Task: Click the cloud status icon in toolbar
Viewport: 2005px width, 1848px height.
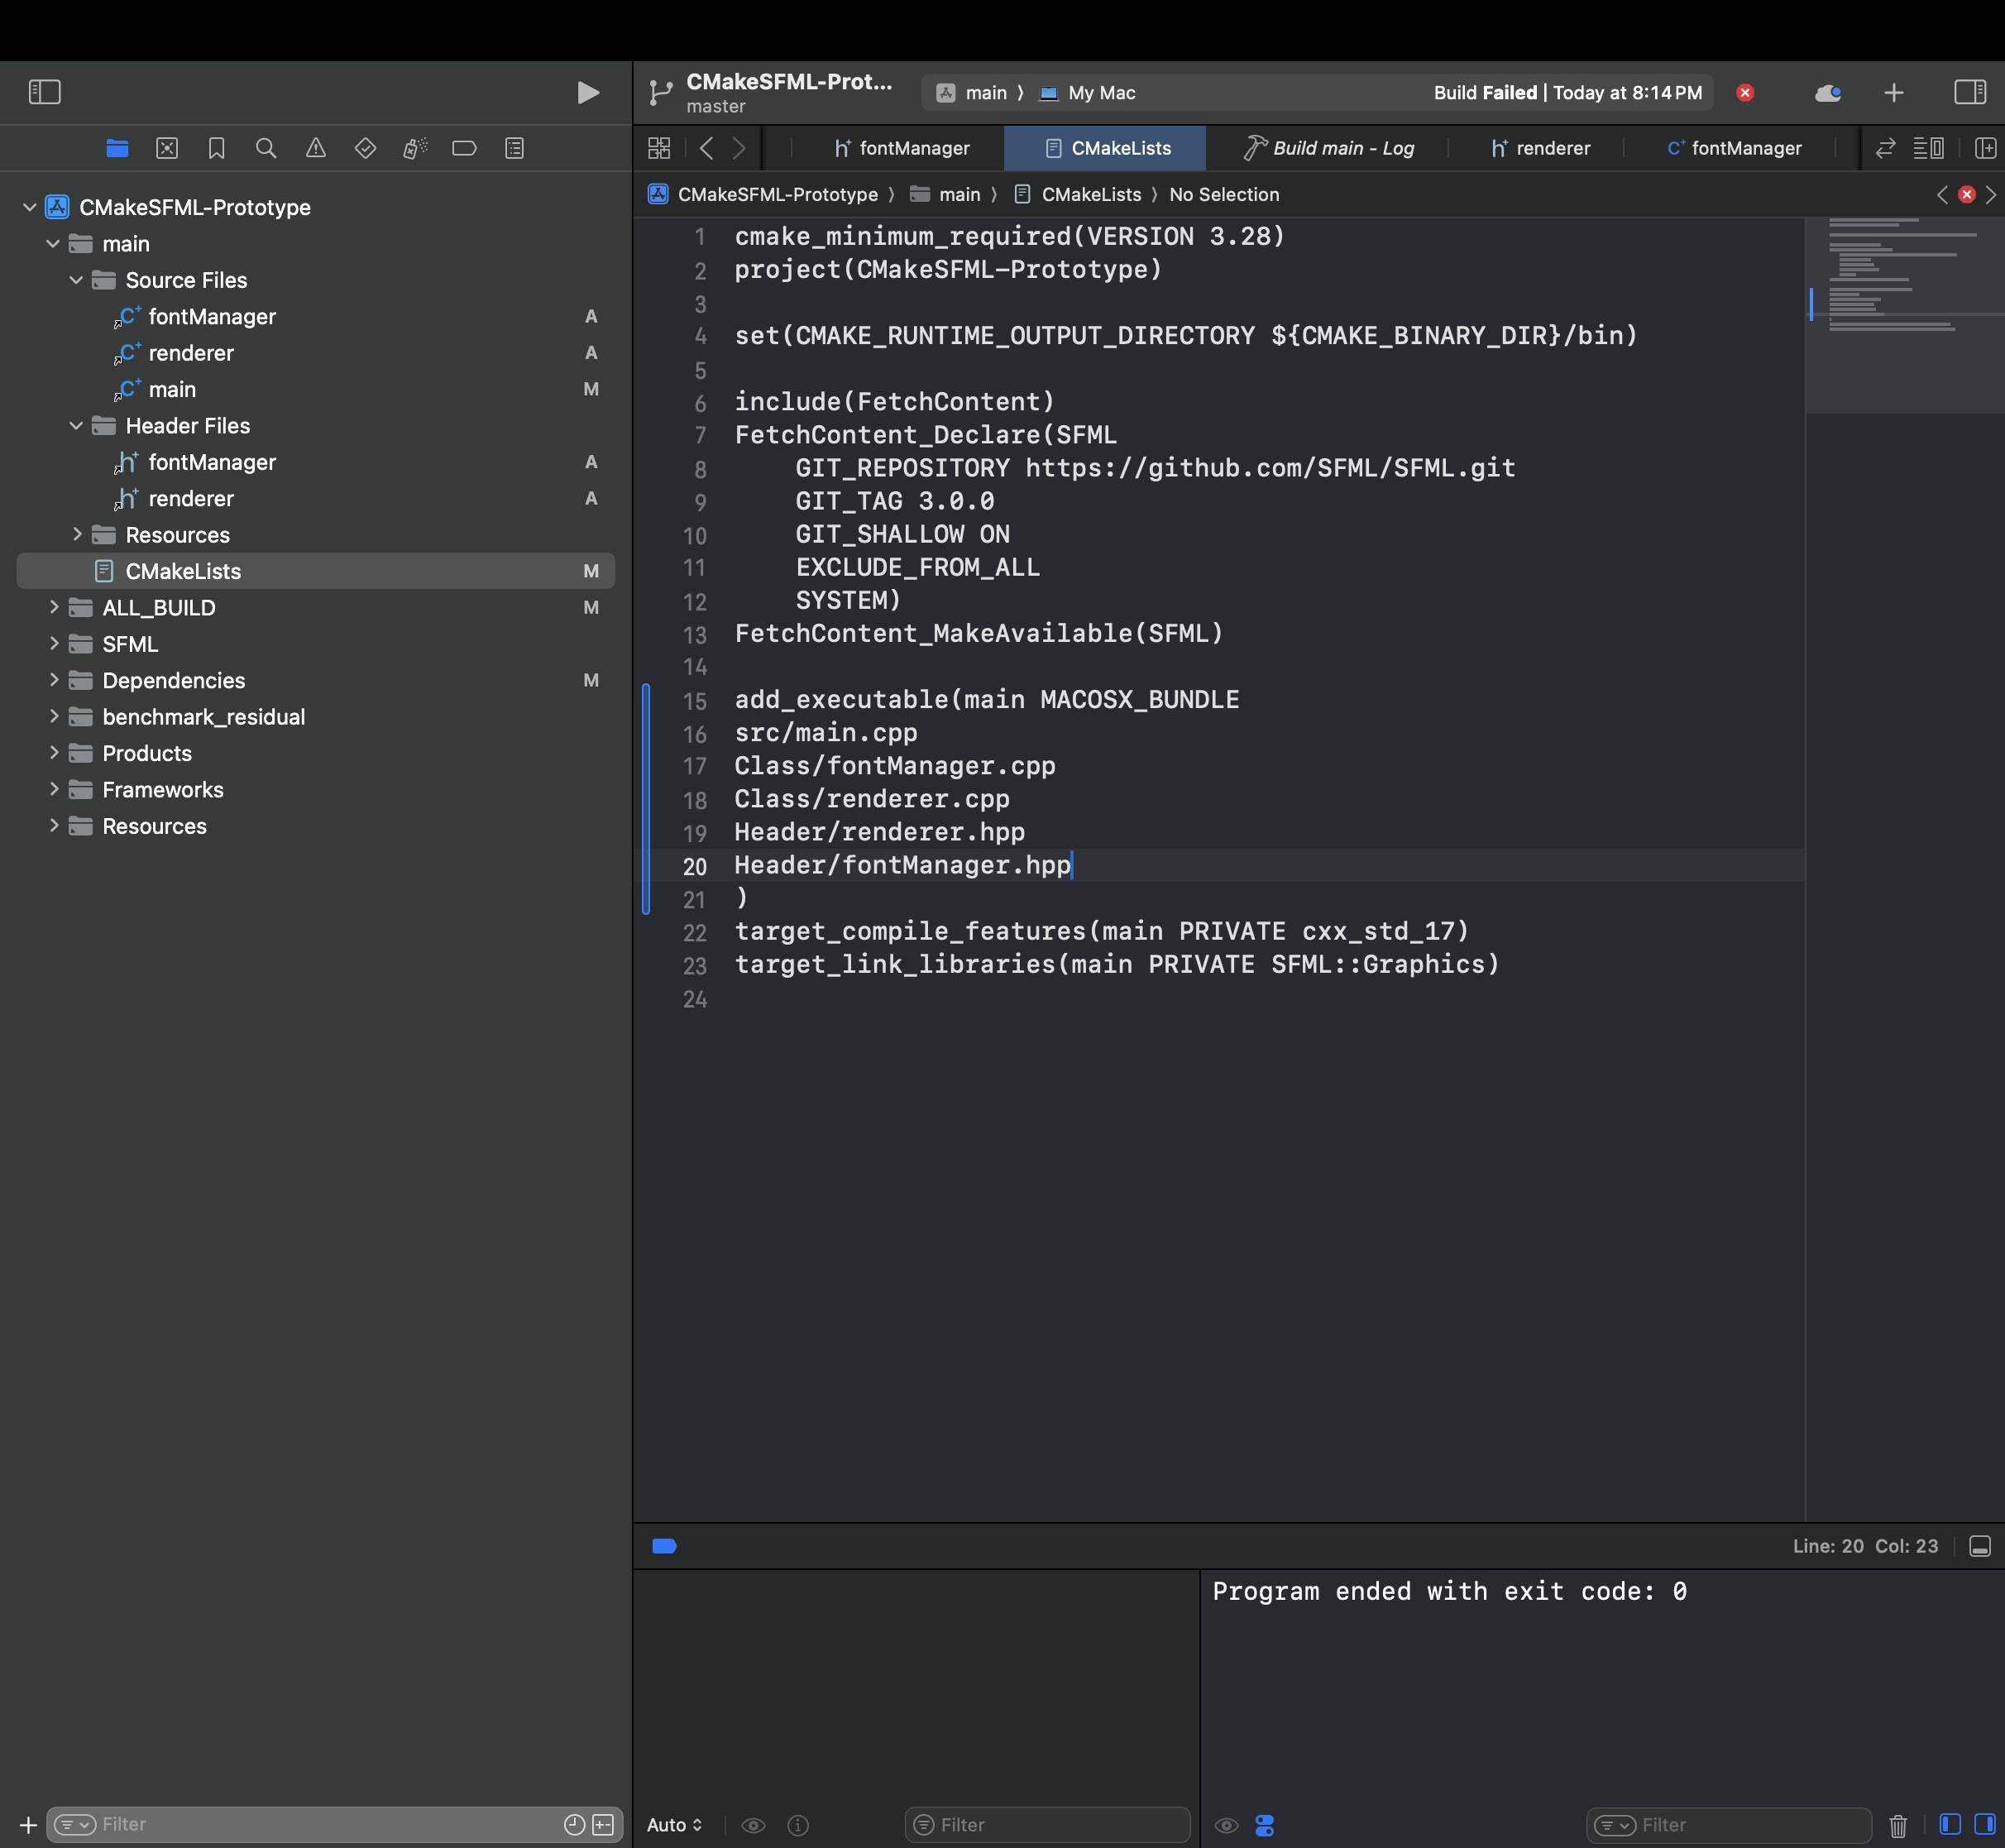Action: pos(1827,93)
